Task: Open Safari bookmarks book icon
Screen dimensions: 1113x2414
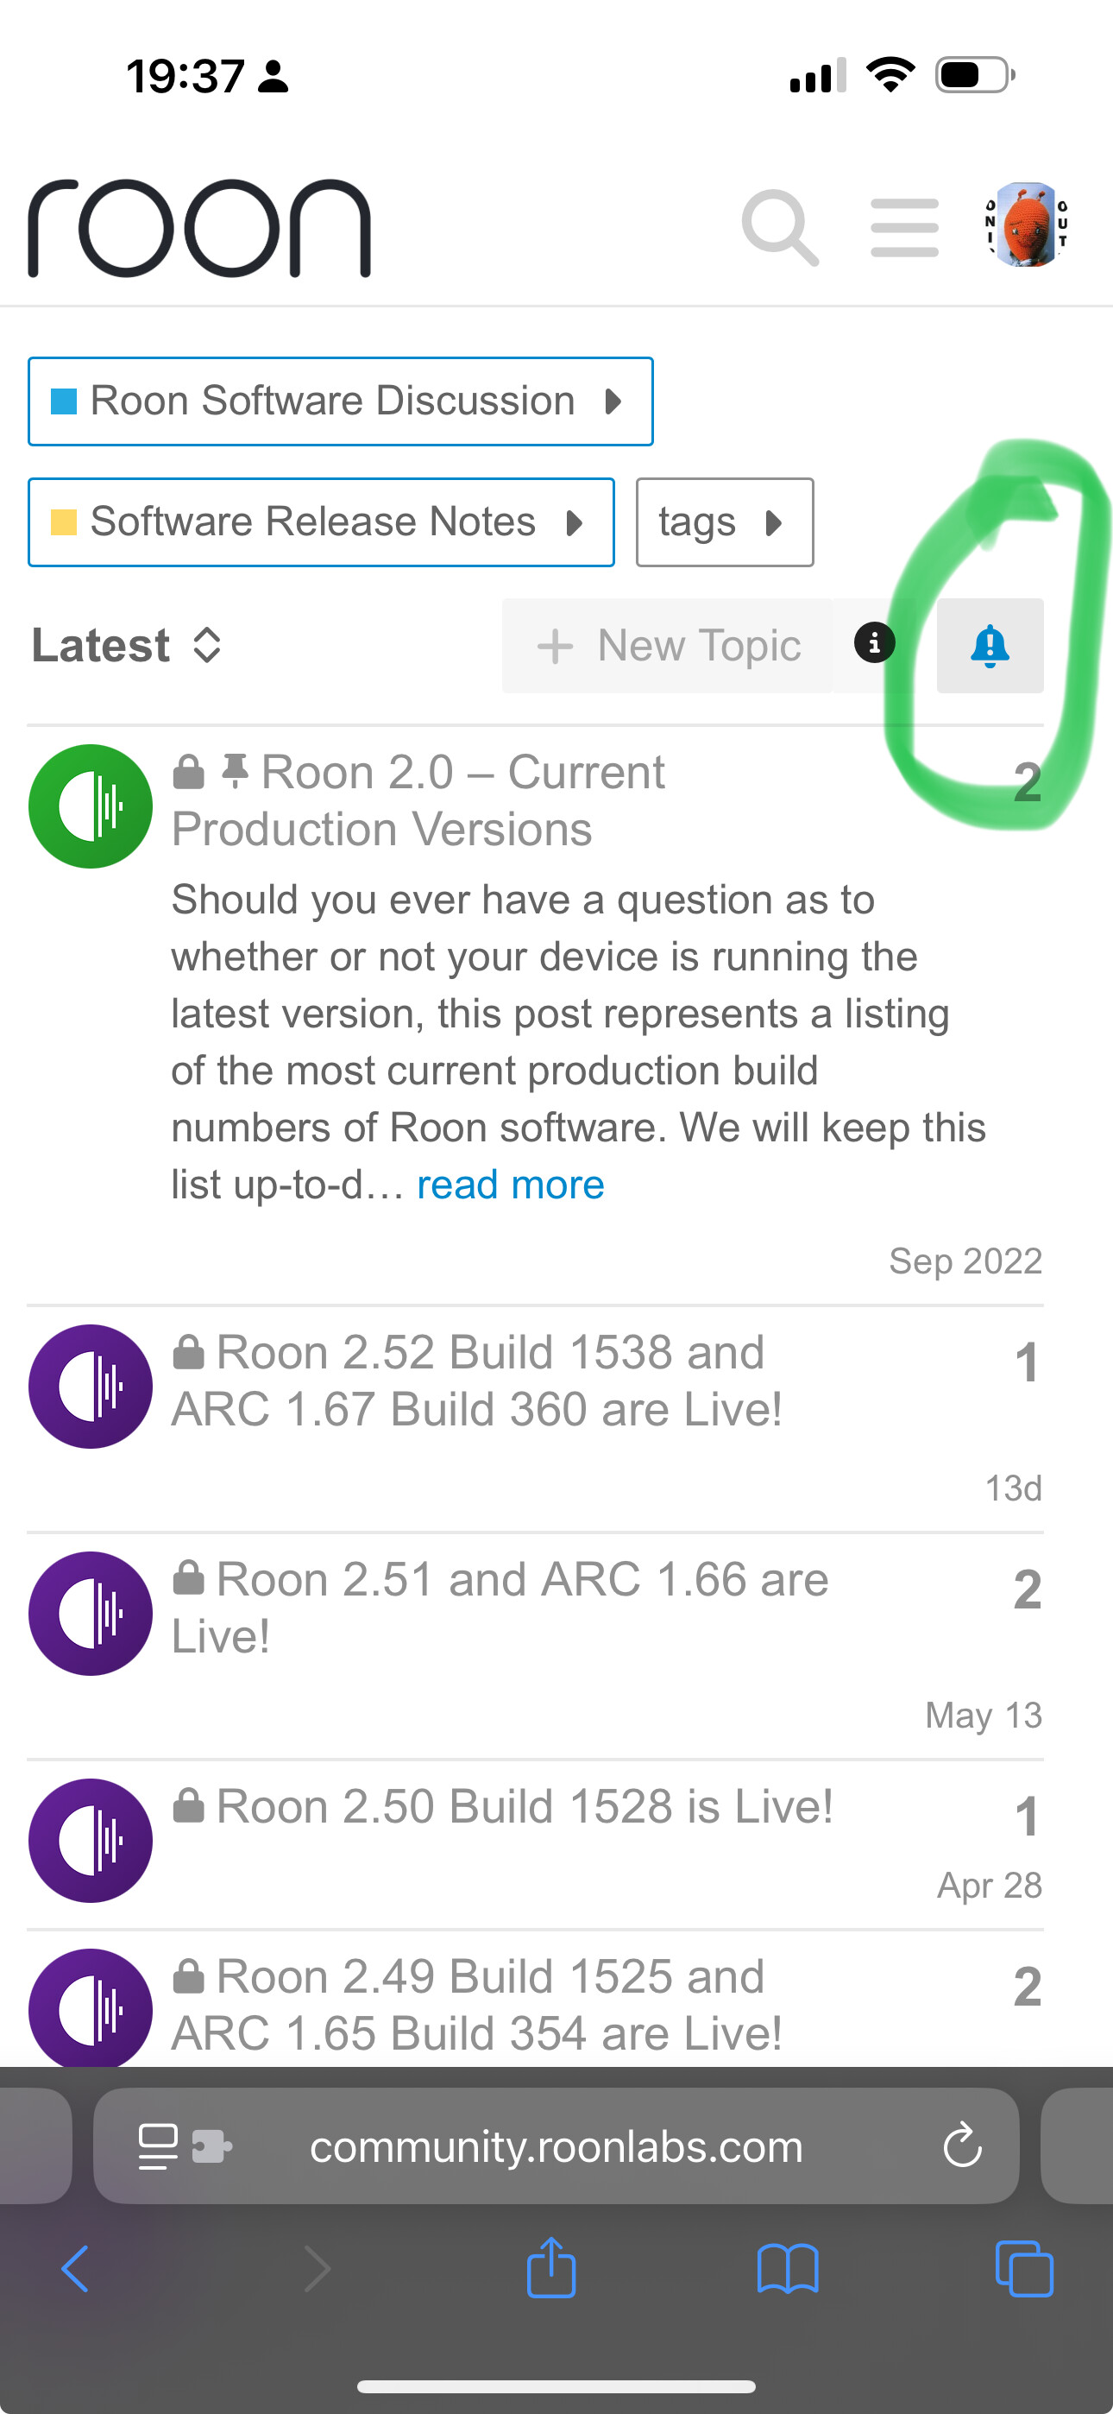Action: pos(788,2269)
